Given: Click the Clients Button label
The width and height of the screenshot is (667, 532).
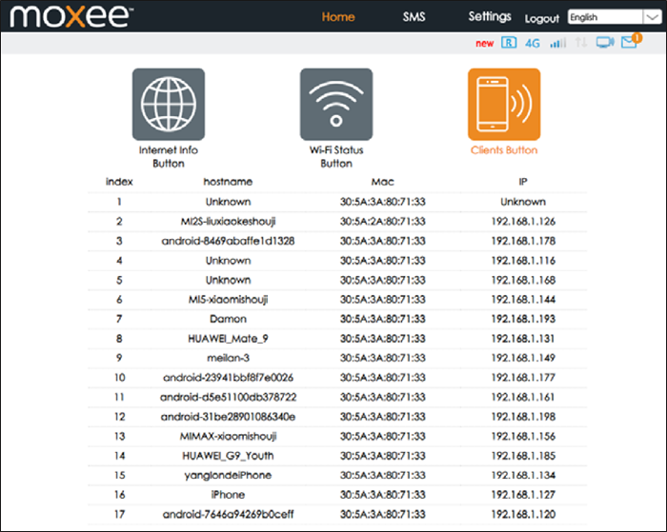Looking at the screenshot, I should (x=504, y=150).
